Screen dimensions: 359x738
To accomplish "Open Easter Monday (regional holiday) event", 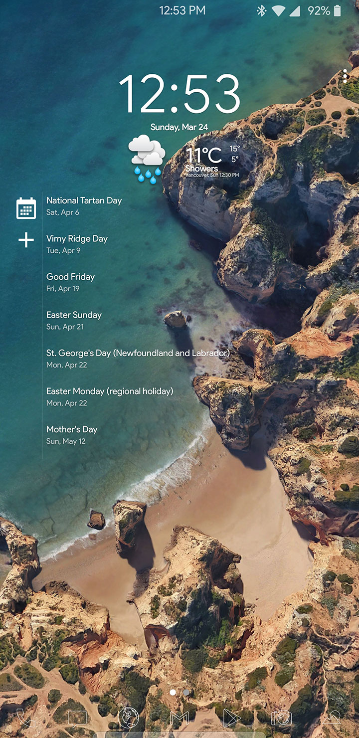I will (110, 397).
